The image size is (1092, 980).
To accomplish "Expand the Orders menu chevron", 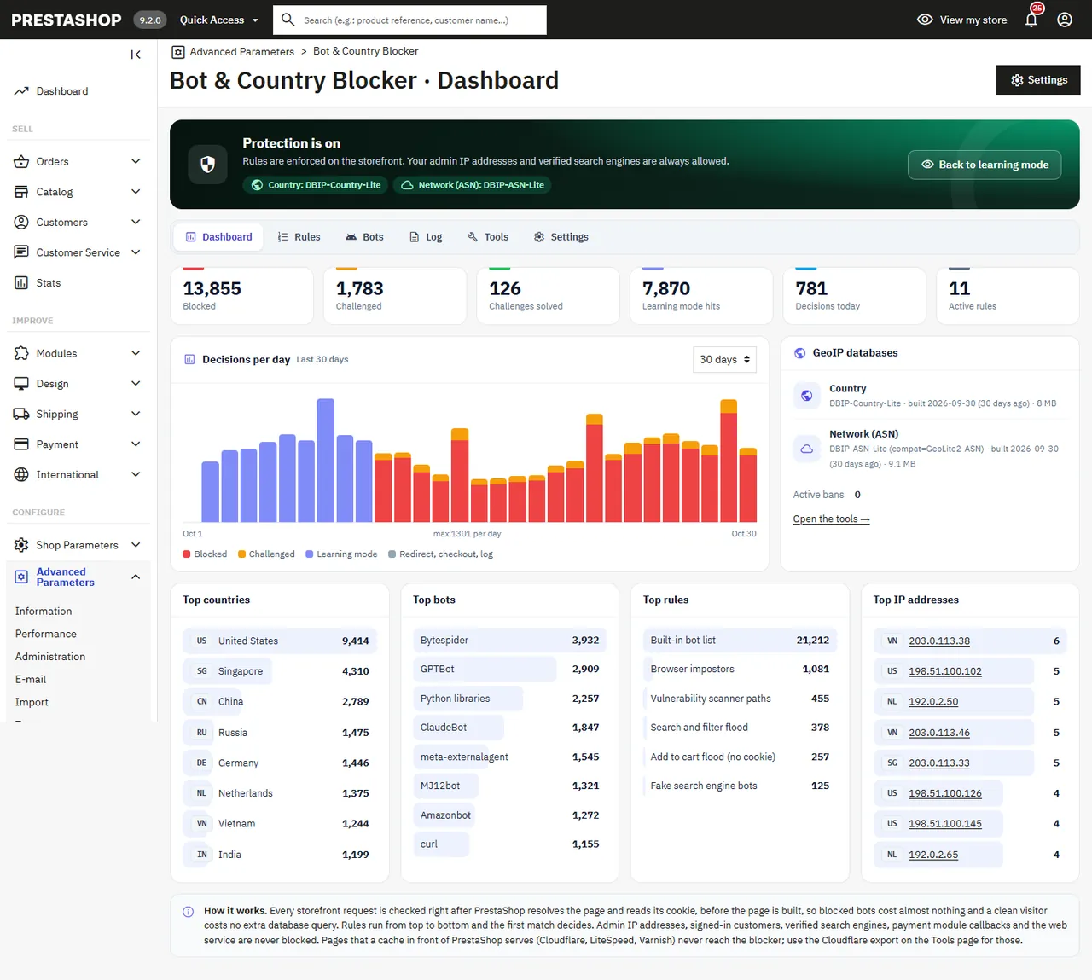I will pyautogui.click(x=136, y=161).
